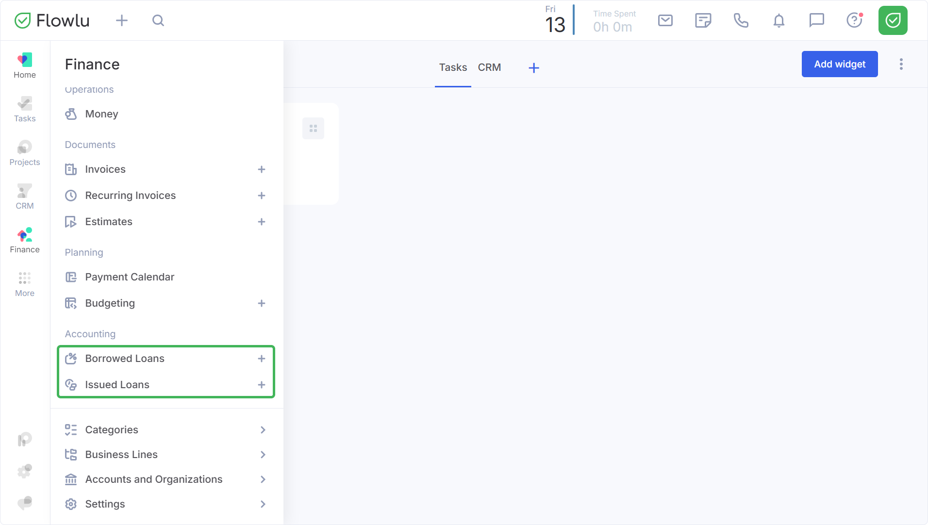Click the phone calls icon
Screen dimensions: 928x525
coord(741,20)
